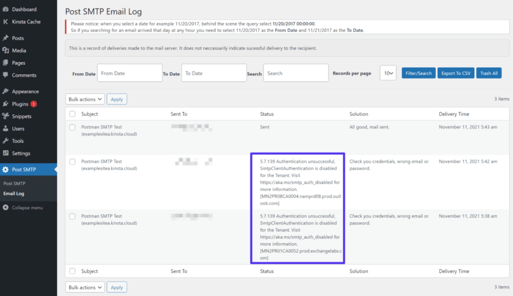Open the Email Log submenu item

pyautogui.click(x=14, y=194)
